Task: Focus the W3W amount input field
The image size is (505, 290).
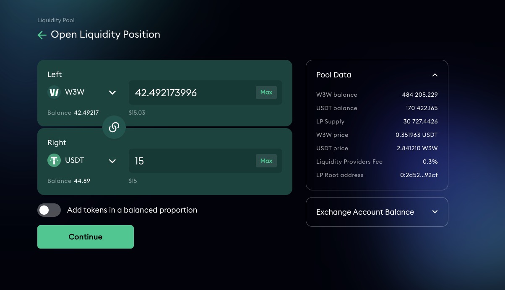Action: [x=191, y=92]
